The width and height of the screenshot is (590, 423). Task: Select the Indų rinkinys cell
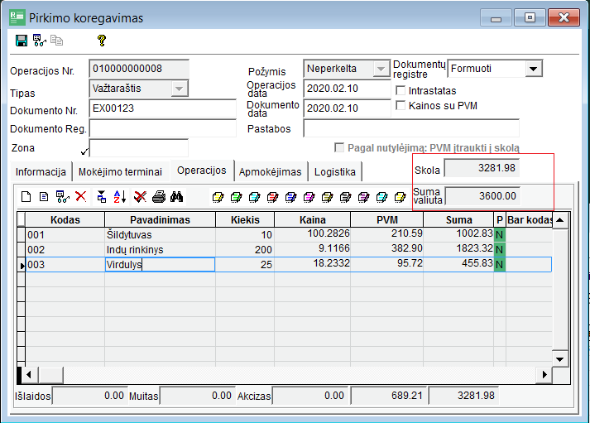(160, 249)
